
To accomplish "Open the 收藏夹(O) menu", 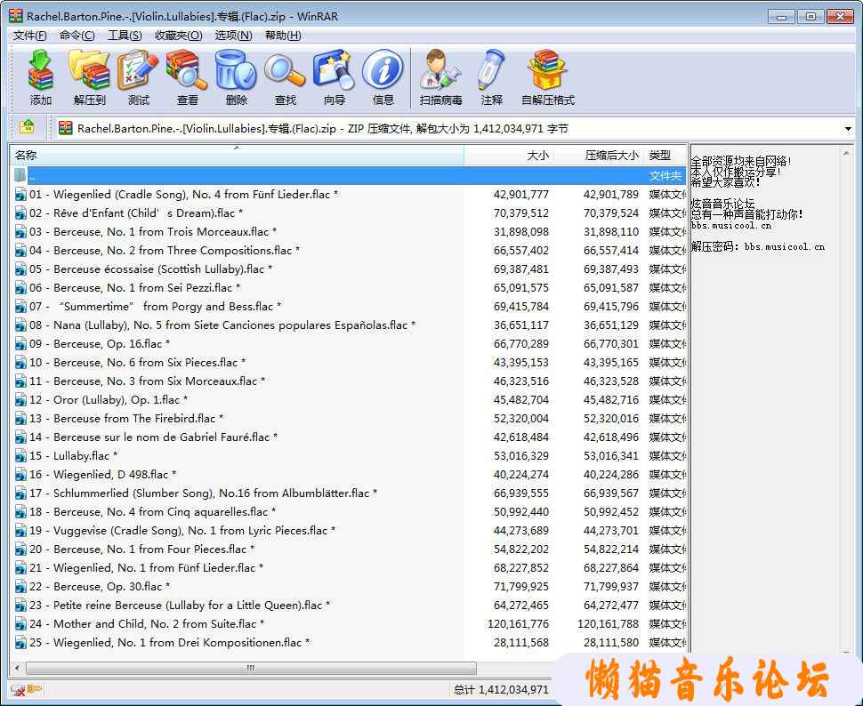I will [178, 36].
